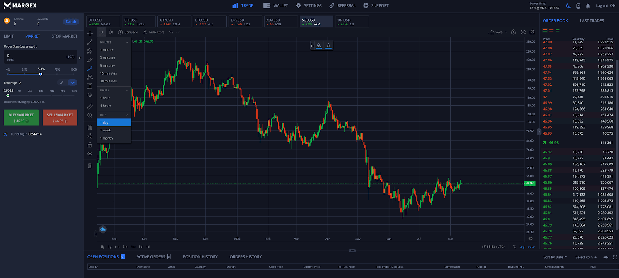Toggle the hide all drawings eye

[90, 153]
